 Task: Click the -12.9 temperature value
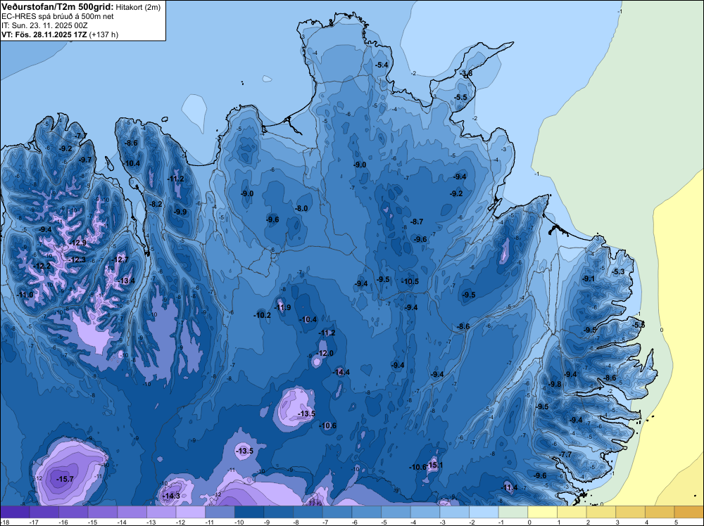tap(77, 243)
